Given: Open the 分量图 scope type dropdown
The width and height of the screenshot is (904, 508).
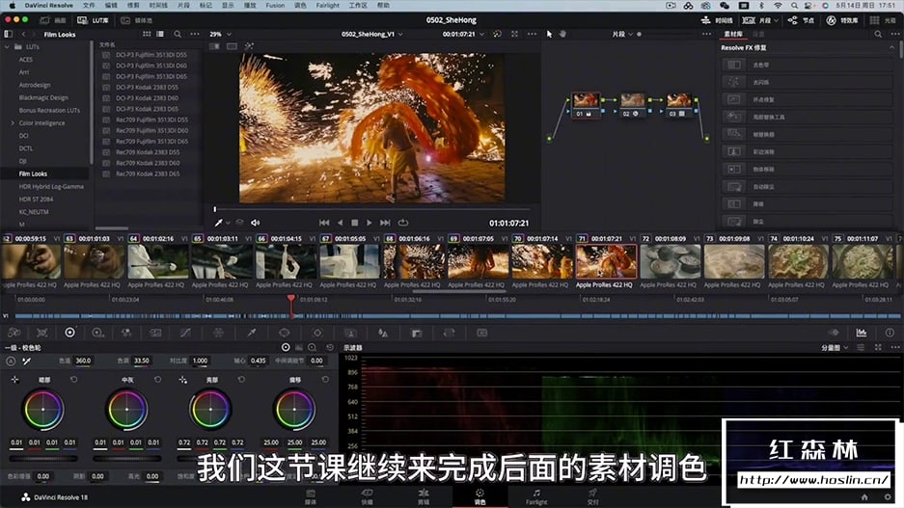Looking at the screenshot, I should [x=835, y=348].
